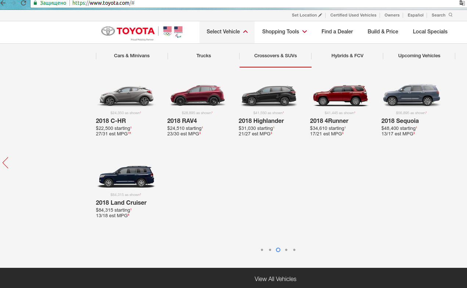Switch to Hybrids & FCV tab
Screen dimensions: 467x288
[347, 56]
